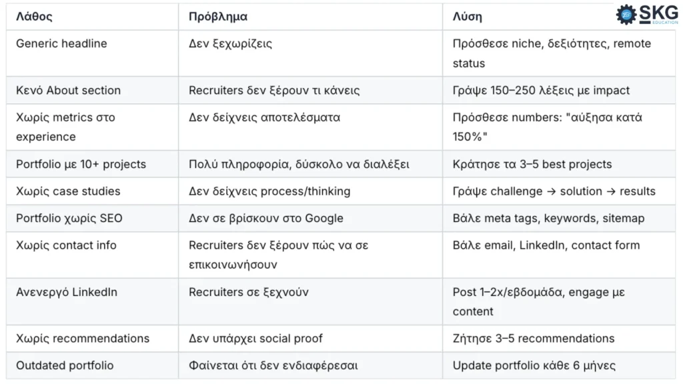Select the Χωρίς case studies cell
Viewport: 683px width, 384px height.
[x=68, y=191]
